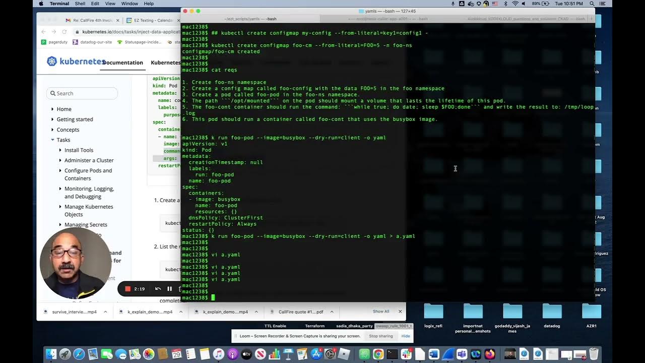Open the View menu
Image resolution: width=645 pixels, height=363 pixels.
[110, 4]
